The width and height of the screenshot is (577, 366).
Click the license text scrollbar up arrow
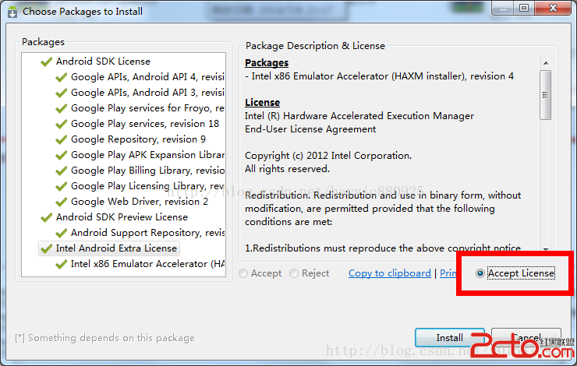pyautogui.click(x=546, y=60)
